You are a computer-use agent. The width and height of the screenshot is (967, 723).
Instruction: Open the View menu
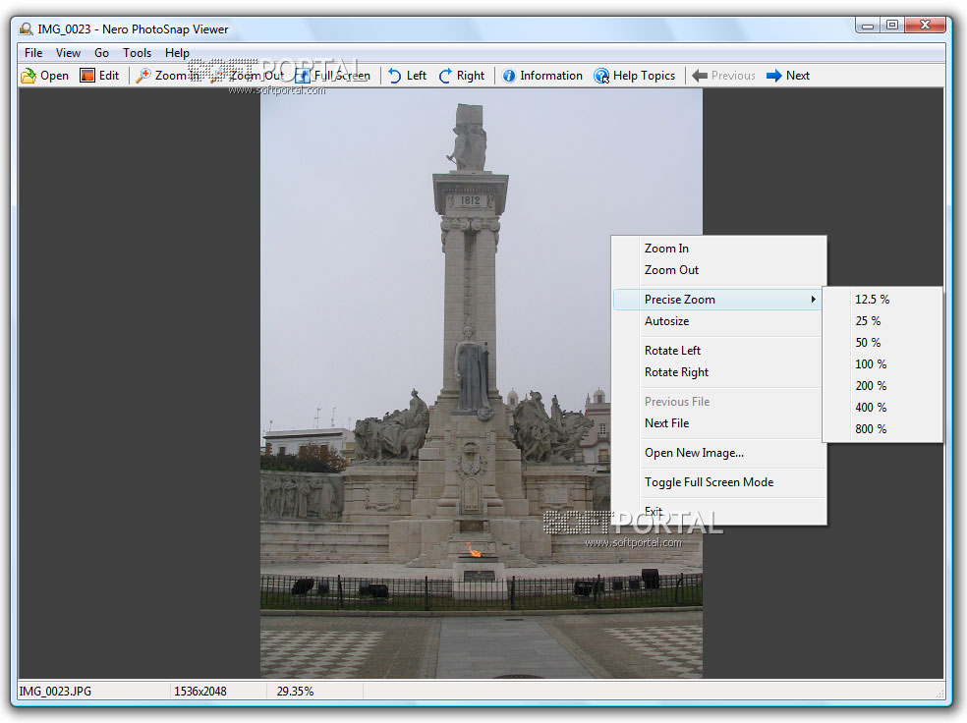[68, 53]
